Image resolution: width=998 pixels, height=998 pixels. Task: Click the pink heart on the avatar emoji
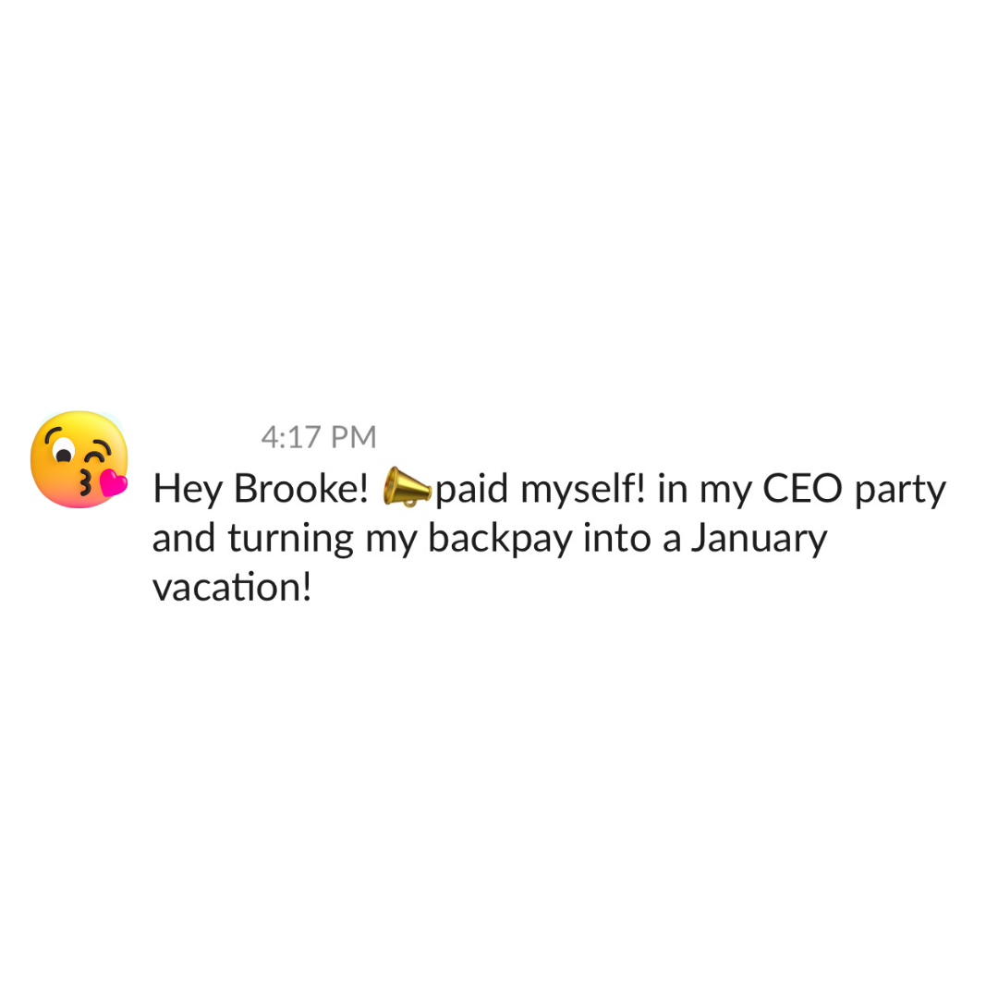(113, 481)
